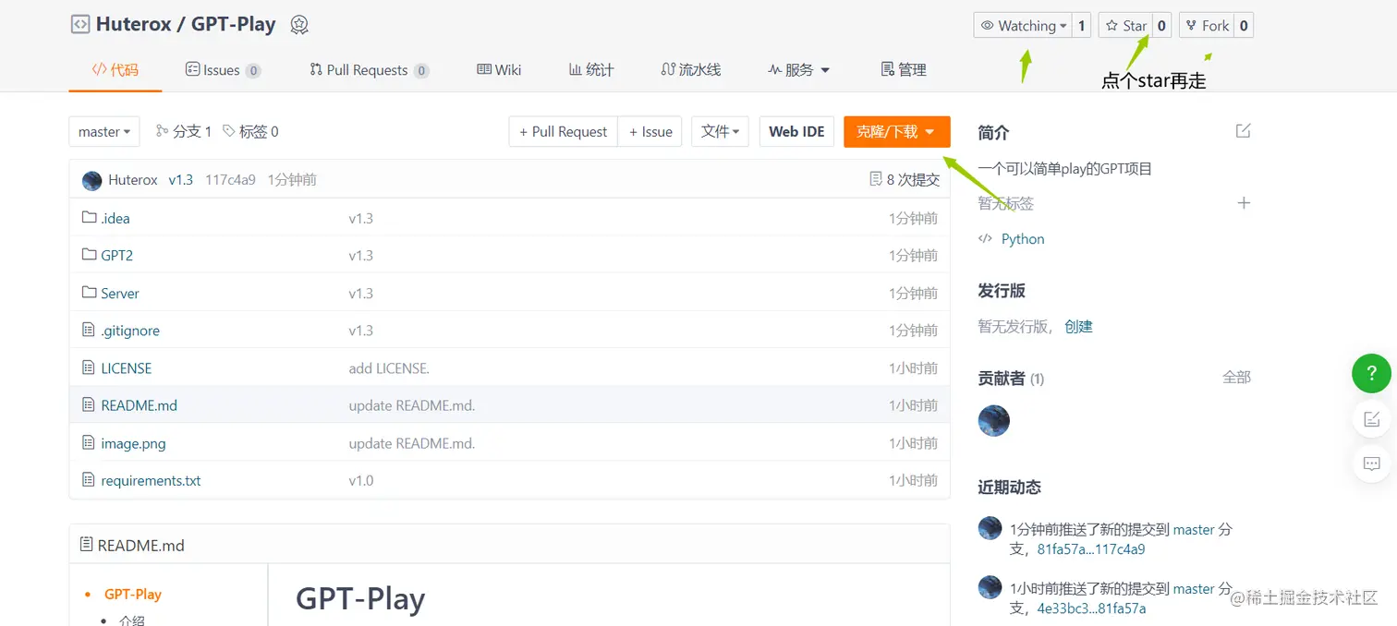This screenshot has height=626, width=1397.
Task: Open the master branch dropdown
Action: (104, 131)
